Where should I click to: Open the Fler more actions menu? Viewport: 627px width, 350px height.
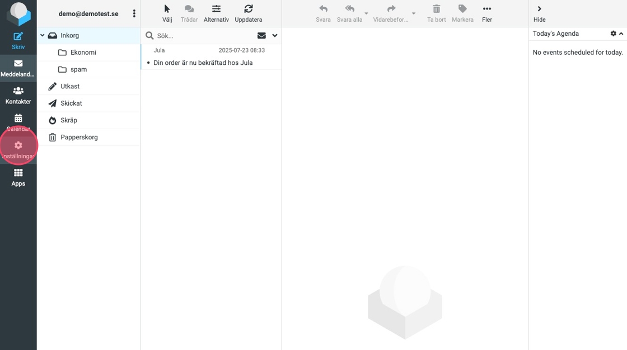click(x=487, y=9)
